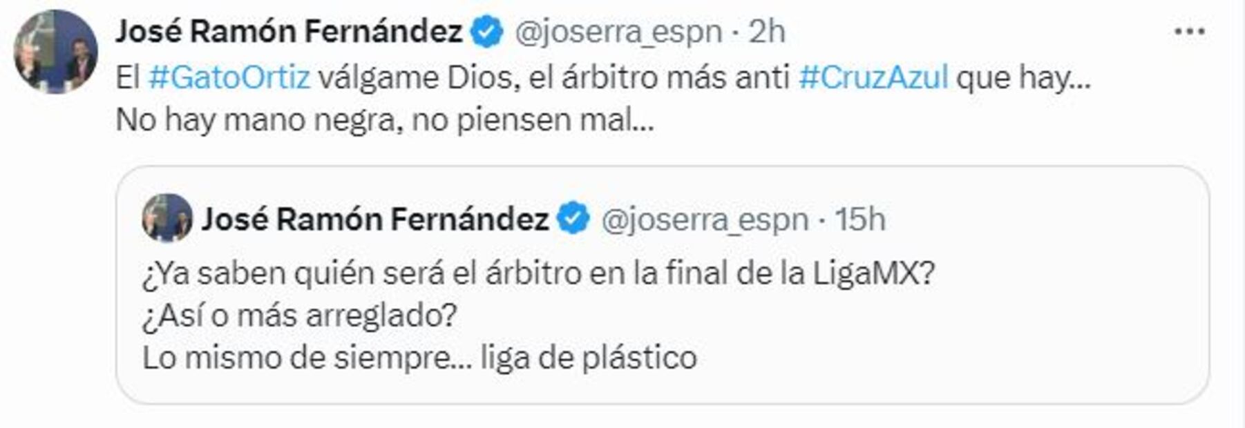
Task: Click the phrase "válgame Dios, el árbitro más anti"
Action: point(553,77)
